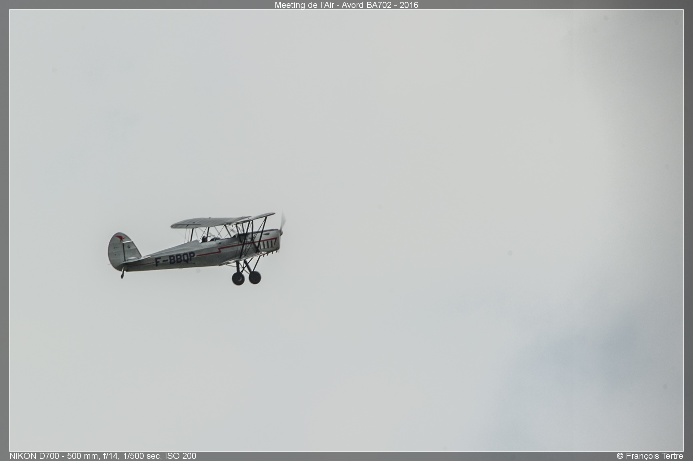Screen dimensions: 693x461
Task: Click the 'NIKON D700 - 500 mm' EXIF caption
Action: (103, 456)
